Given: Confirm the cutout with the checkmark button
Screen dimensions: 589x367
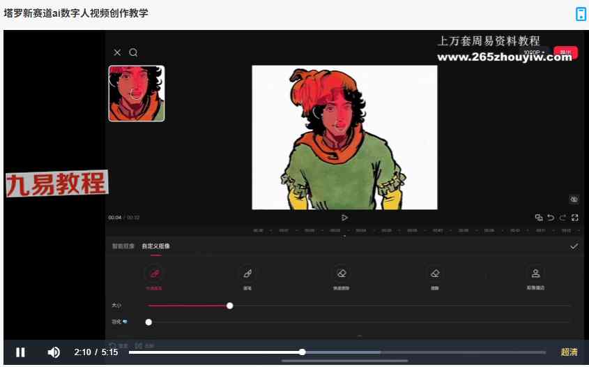Looking at the screenshot, I should pos(574,246).
